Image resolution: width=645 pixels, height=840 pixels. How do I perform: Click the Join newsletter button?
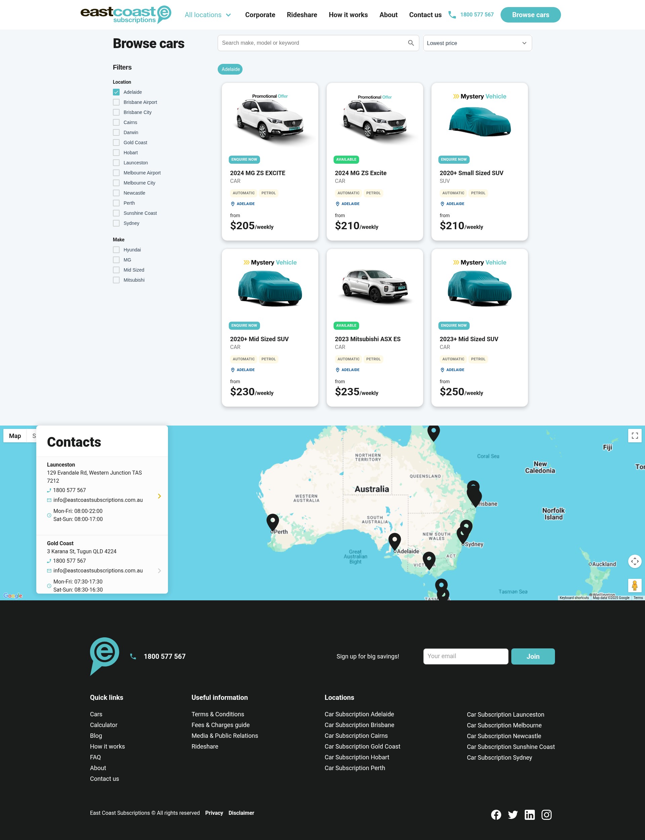point(532,656)
